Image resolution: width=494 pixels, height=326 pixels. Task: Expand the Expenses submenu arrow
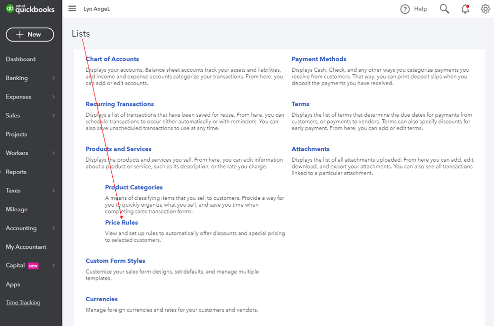[x=53, y=97]
